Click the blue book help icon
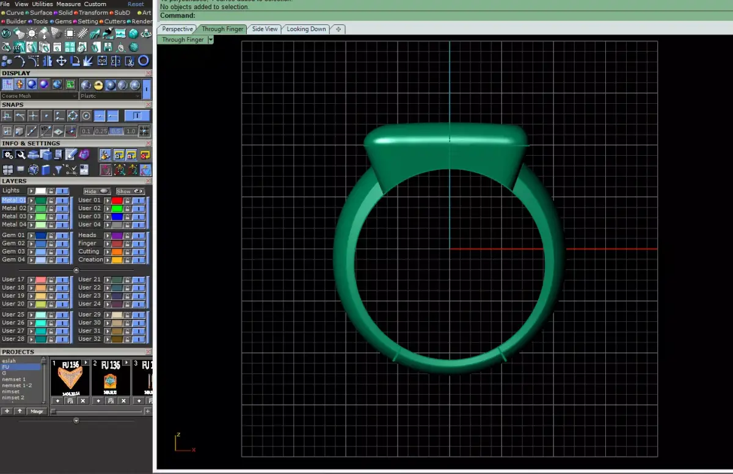This screenshot has width=733, height=474. click(x=46, y=170)
